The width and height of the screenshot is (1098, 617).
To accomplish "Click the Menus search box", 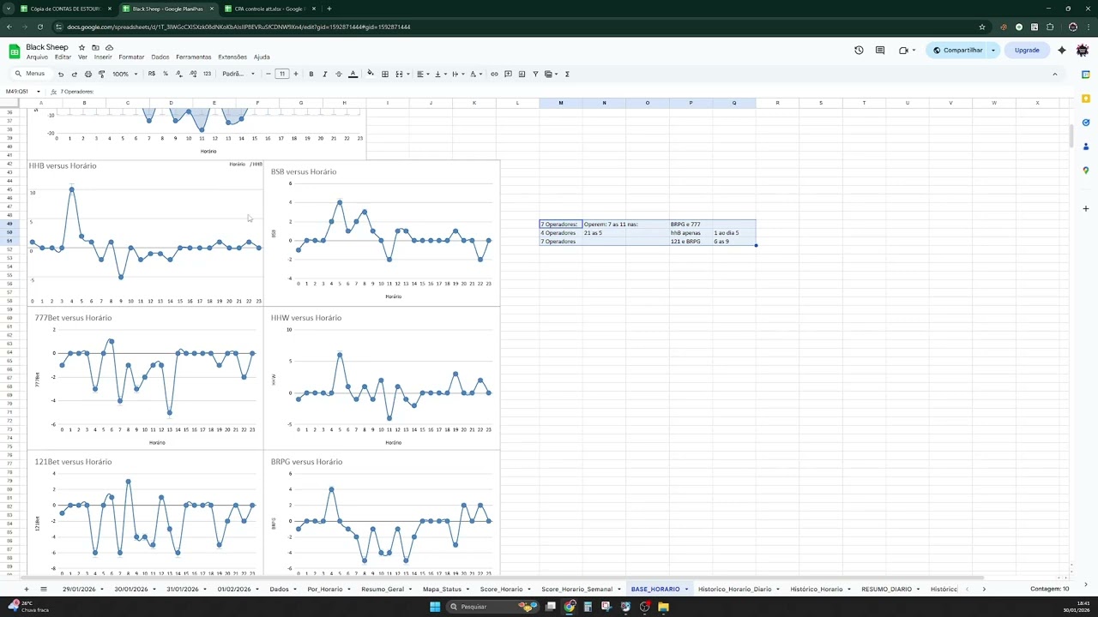I will [31, 74].
